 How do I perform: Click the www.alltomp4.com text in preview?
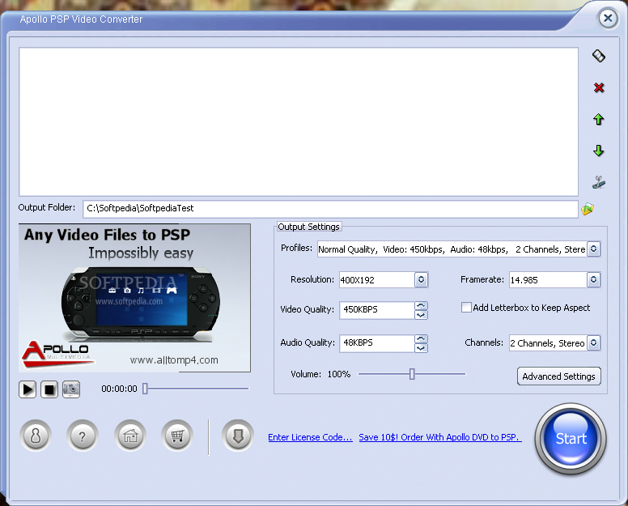(174, 359)
